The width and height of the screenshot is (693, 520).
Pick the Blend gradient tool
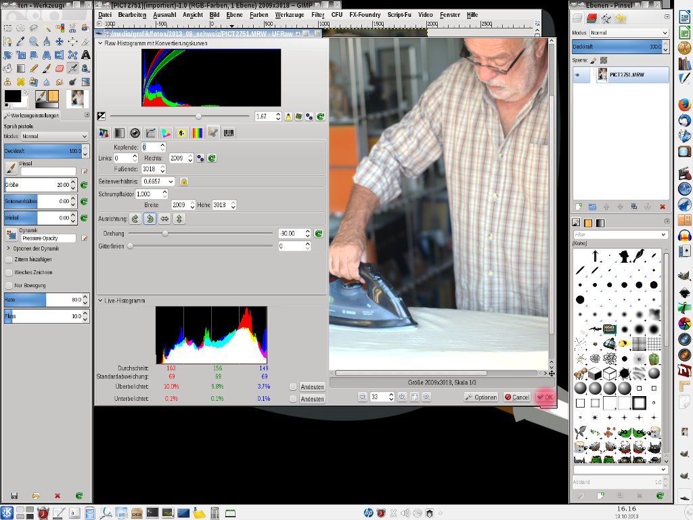[20, 68]
